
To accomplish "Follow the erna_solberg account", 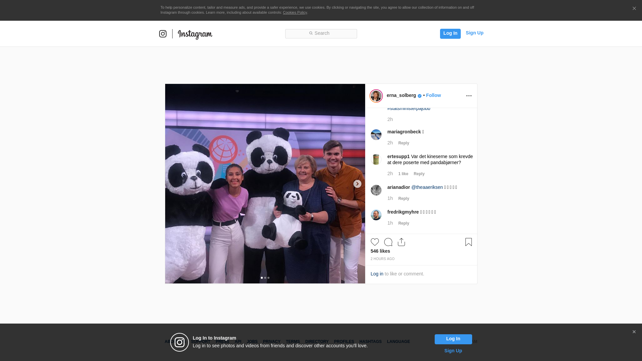I will point(433,95).
